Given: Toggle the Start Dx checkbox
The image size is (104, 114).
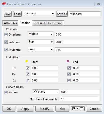Looking at the screenshot, I should pyautogui.click(x=28, y=68).
